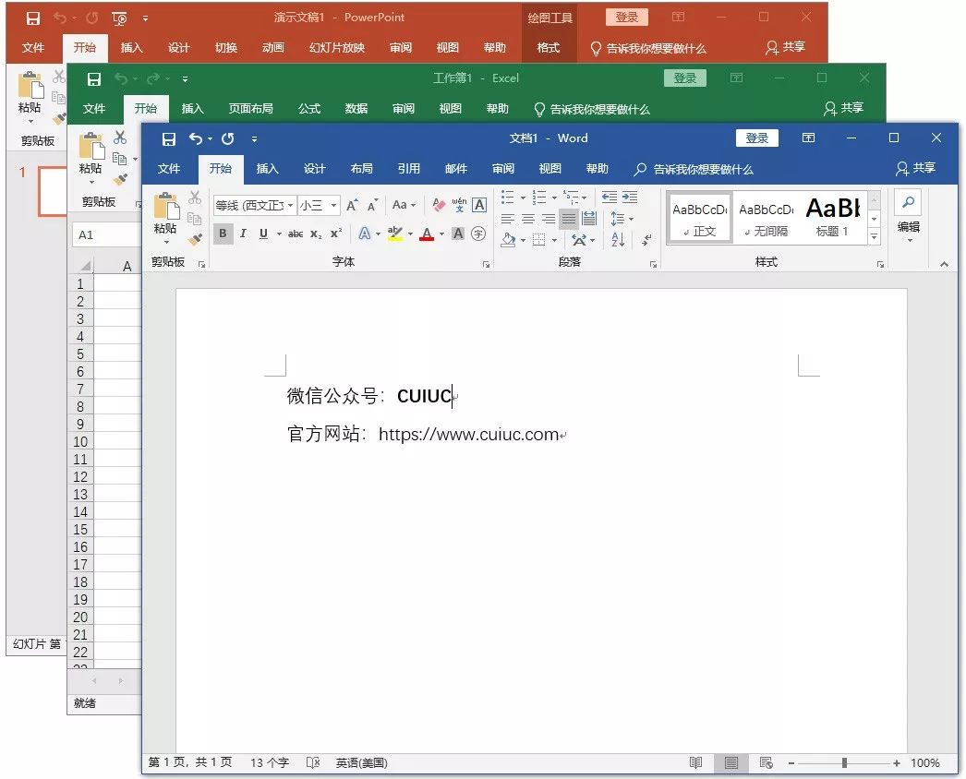Screen dimensions: 966x779
Task: Click the Distributed alignment icon
Action: click(589, 219)
